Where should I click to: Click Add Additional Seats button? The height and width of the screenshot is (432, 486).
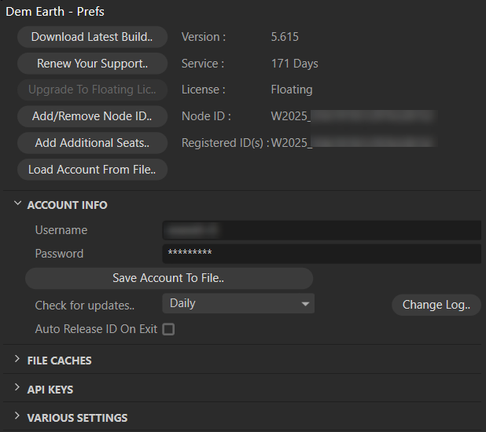[x=92, y=143]
